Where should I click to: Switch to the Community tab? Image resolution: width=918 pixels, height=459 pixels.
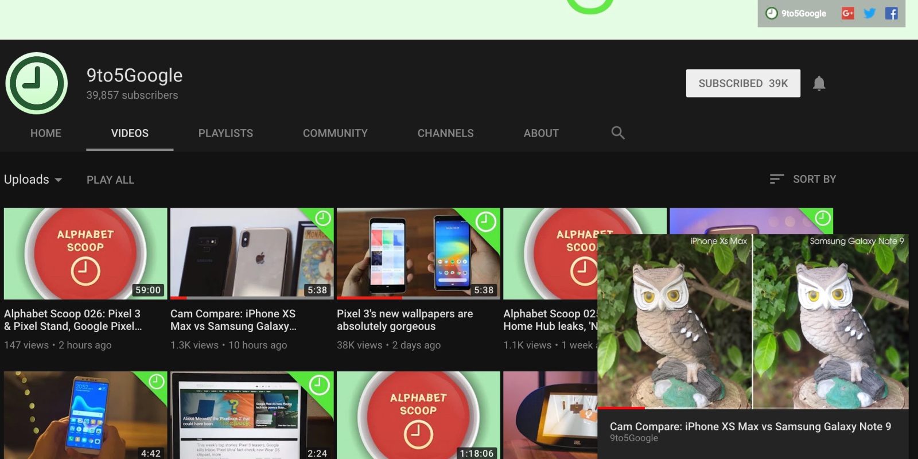[335, 133]
